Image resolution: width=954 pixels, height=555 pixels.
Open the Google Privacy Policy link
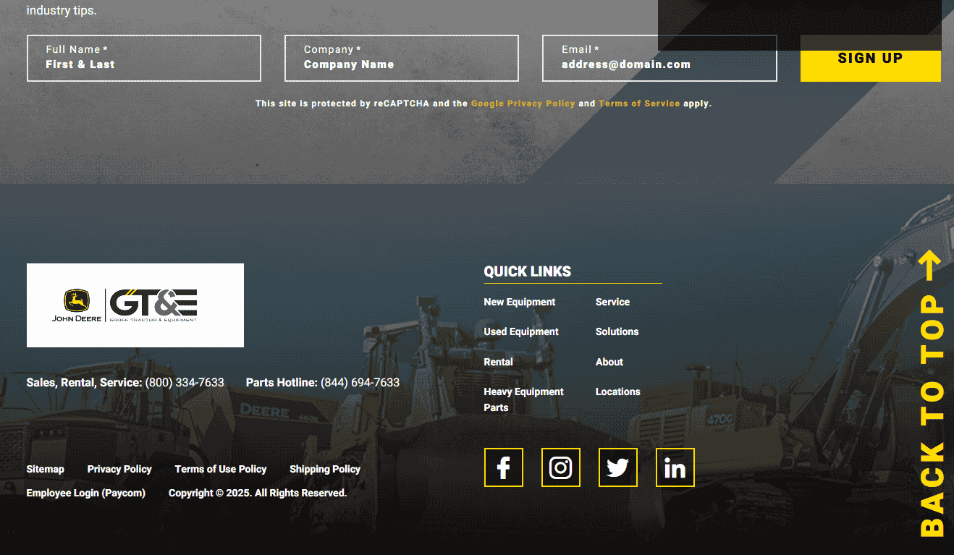tap(523, 103)
